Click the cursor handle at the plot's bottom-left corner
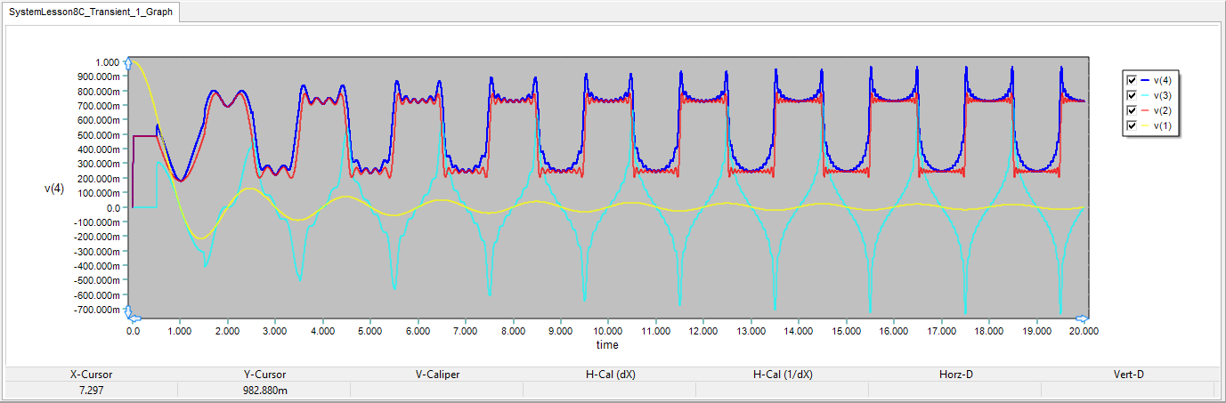 coord(130,313)
